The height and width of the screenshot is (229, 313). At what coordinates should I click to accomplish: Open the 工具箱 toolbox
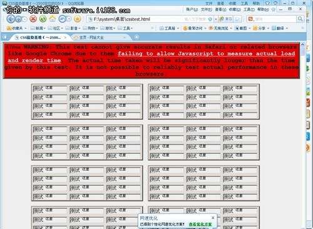(x=169, y=28)
